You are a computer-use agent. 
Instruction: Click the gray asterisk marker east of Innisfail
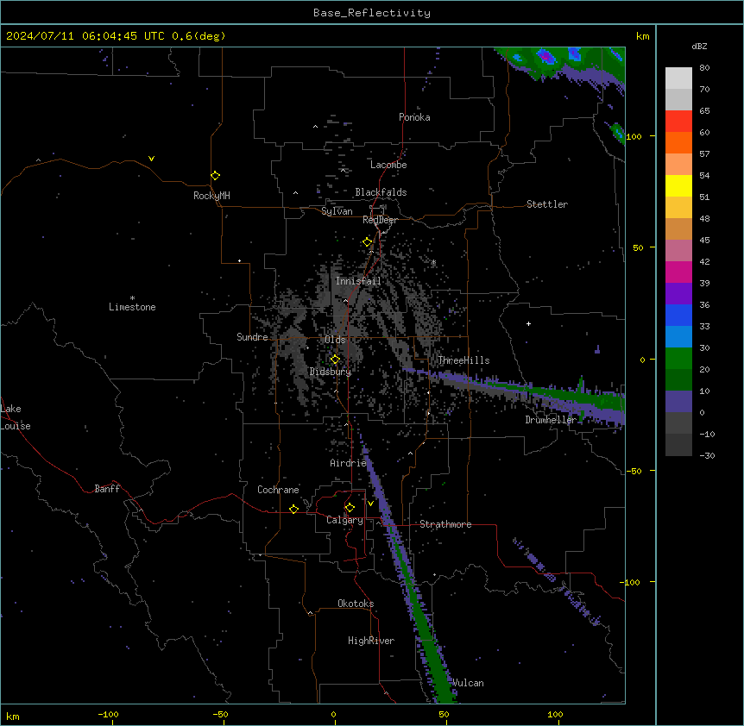[x=433, y=262]
